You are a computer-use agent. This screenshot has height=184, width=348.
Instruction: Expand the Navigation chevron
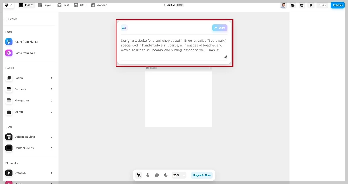coord(52,101)
